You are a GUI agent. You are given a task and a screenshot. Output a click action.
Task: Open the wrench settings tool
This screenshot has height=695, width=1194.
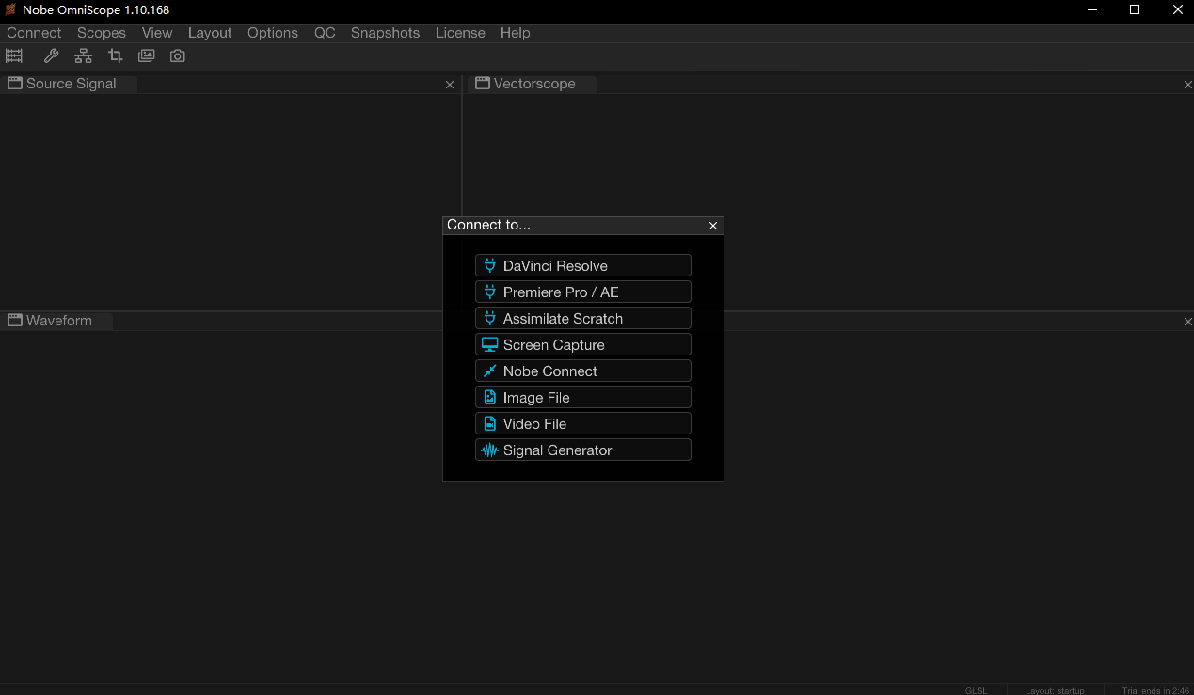[x=52, y=56]
